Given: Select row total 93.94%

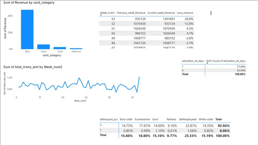Looking at the screenshot, I should (224, 126).
